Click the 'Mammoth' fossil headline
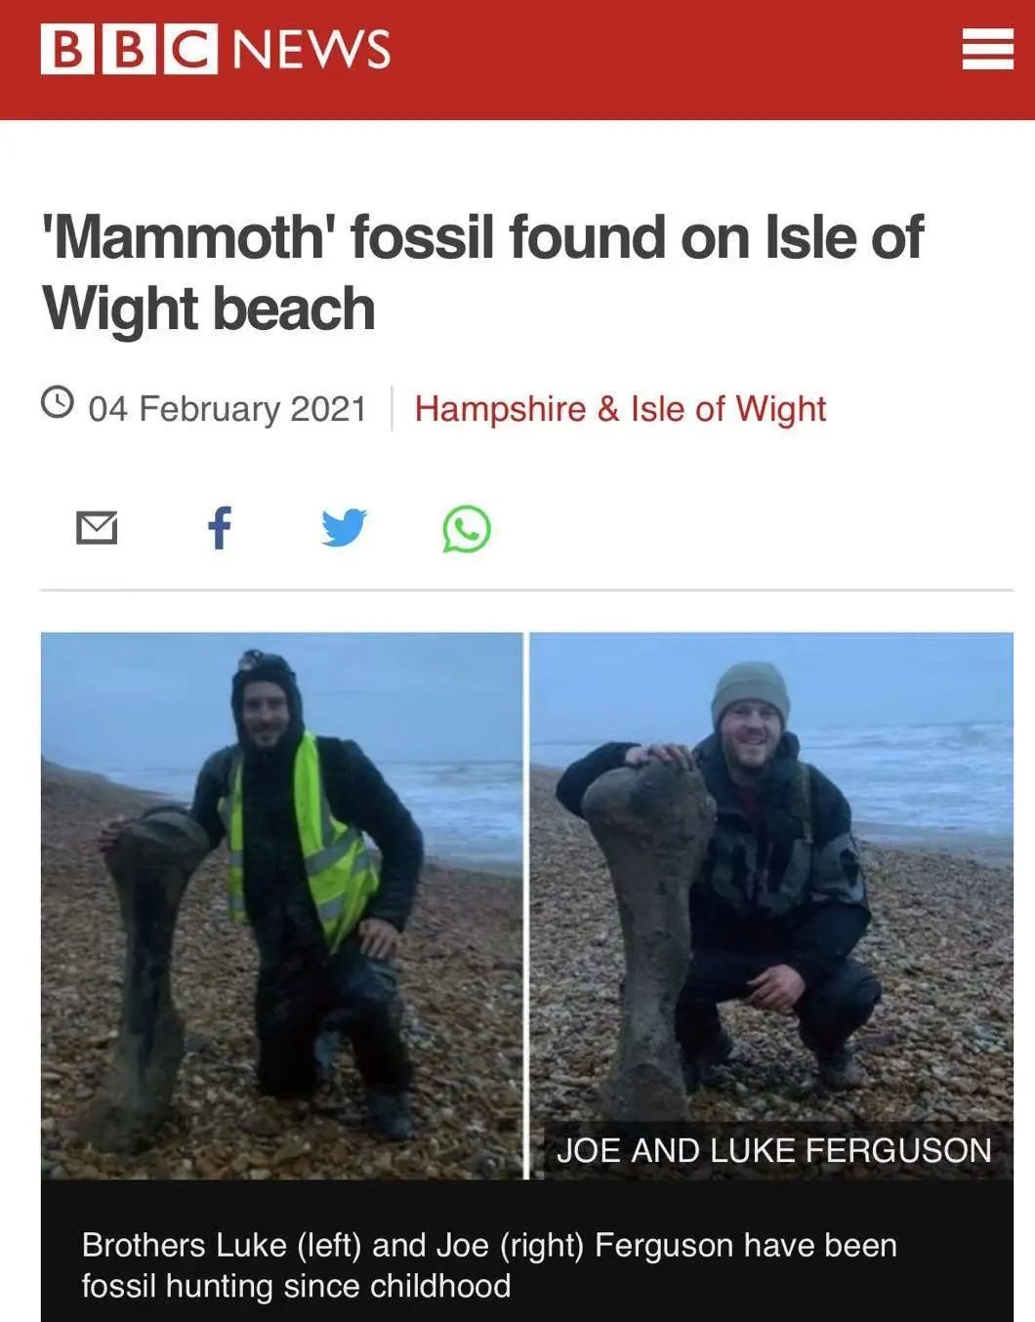 click(482, 272)
